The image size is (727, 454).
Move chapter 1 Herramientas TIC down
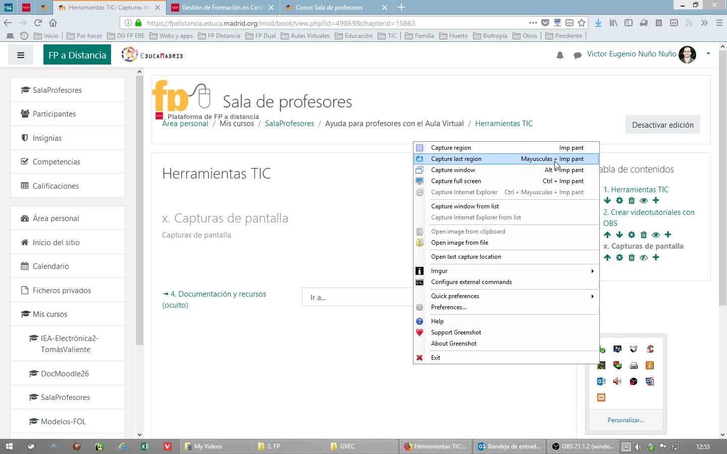coord(607,200)
